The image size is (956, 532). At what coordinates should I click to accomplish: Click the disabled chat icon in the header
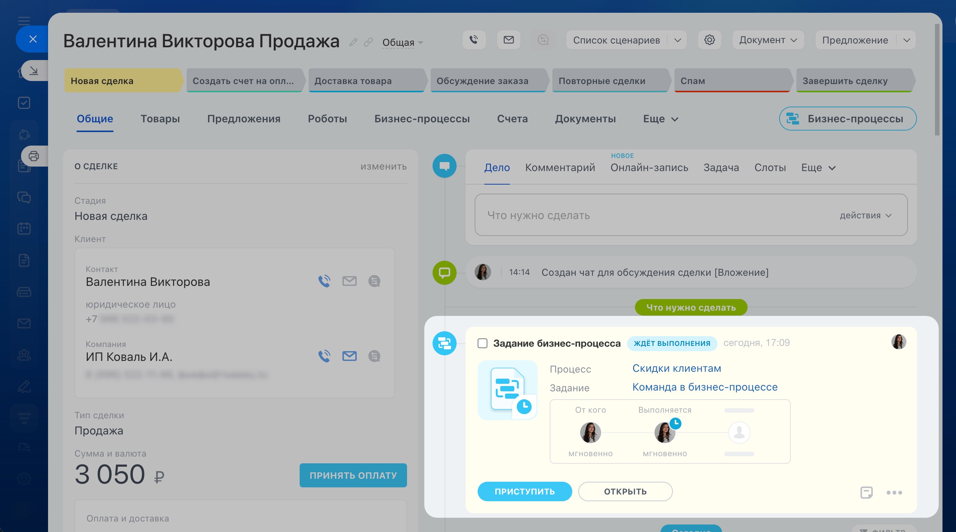(543, 40)
